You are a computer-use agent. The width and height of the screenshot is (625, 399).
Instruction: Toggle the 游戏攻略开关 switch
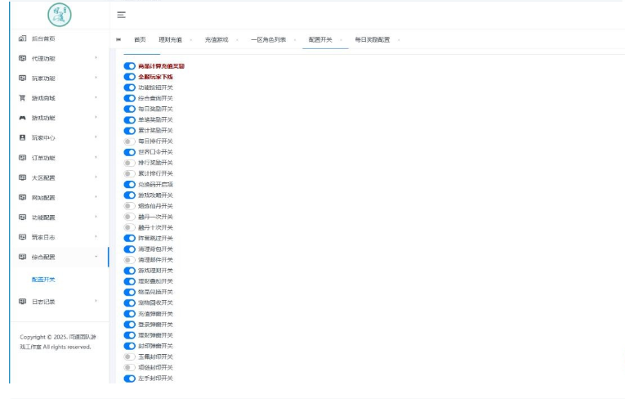tap(130, 195)
